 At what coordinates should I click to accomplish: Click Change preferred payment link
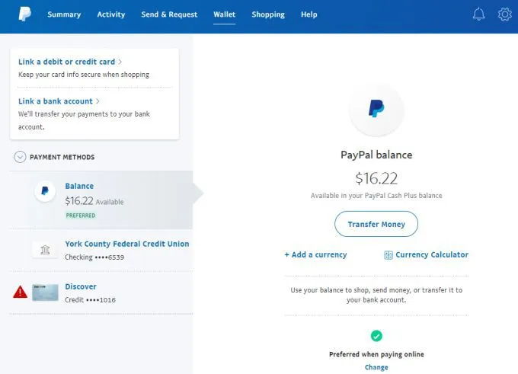(376, 367)
